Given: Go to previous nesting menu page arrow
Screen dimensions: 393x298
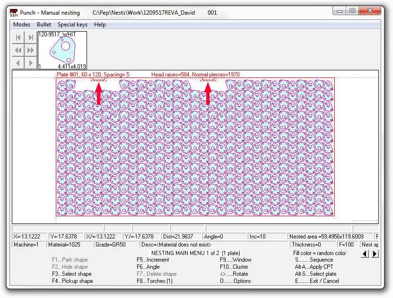Looking at the screenshot, I should tap(365, 254).
